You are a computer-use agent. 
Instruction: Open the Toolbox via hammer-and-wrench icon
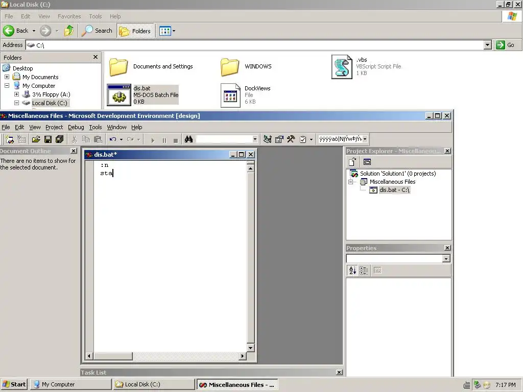point(291,139)
